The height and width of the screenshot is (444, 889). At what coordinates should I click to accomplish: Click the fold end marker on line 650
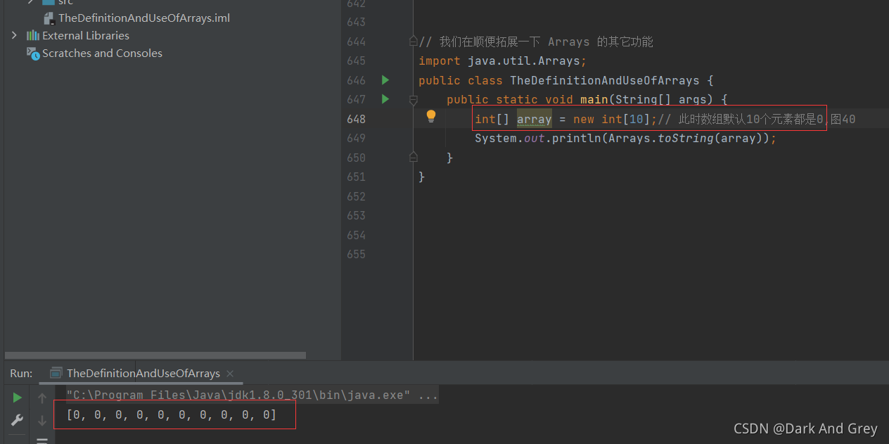414,158
